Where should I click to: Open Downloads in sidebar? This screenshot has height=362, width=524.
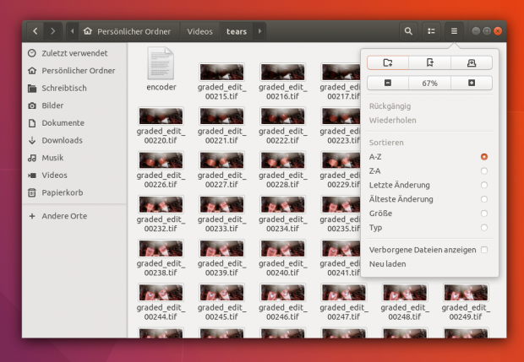pyautogui.click(x=74, y=140)
